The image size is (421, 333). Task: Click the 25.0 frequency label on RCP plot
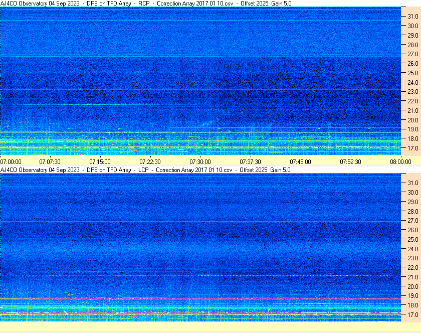click(x=413, y=73)
